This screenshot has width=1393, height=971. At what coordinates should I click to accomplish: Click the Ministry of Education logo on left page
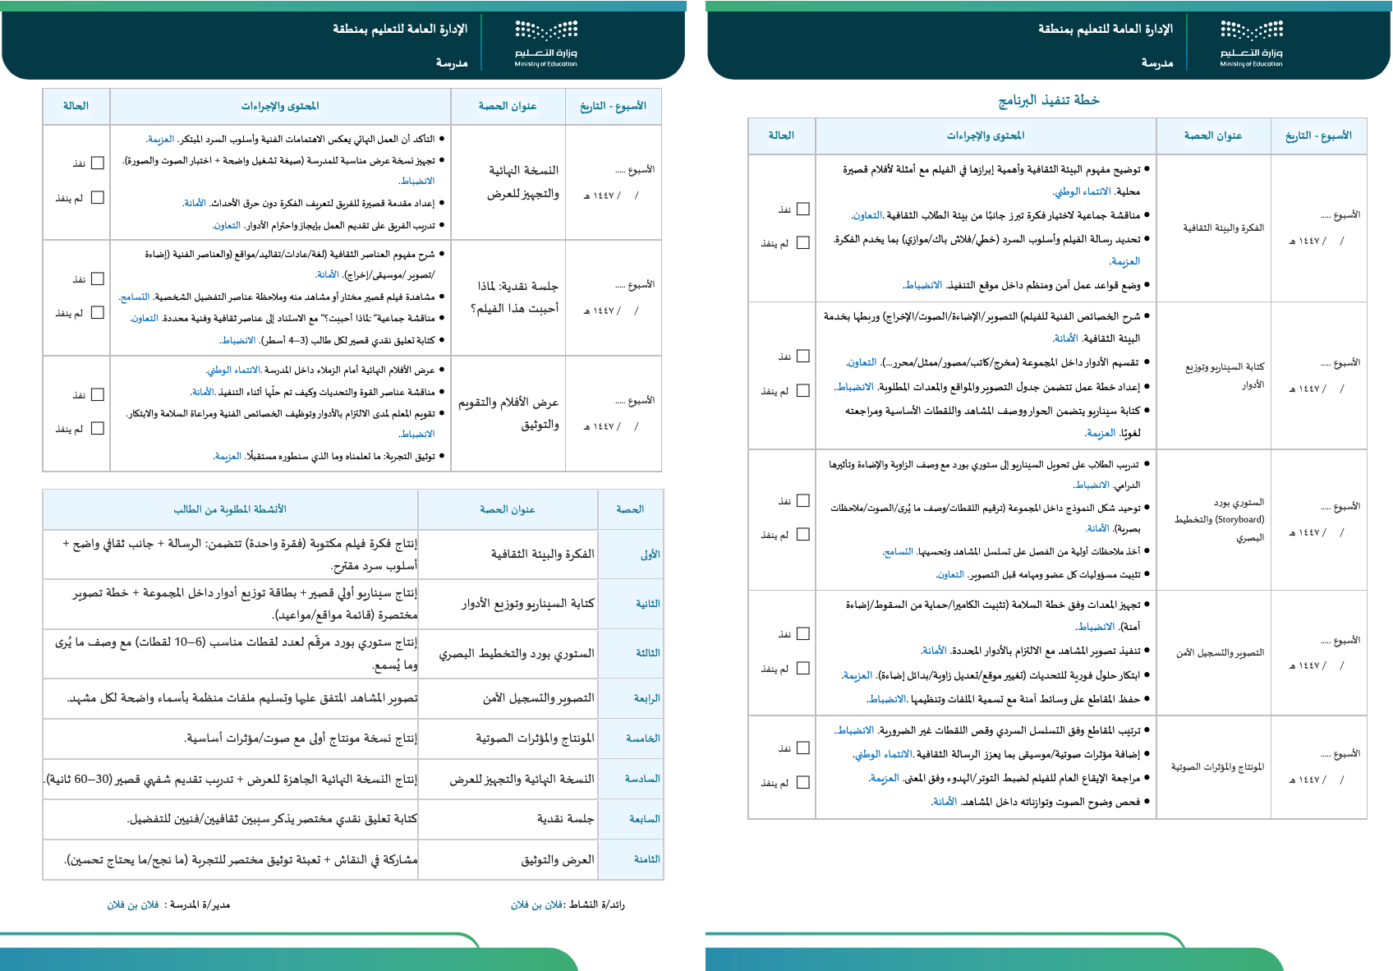coord(546,44)
